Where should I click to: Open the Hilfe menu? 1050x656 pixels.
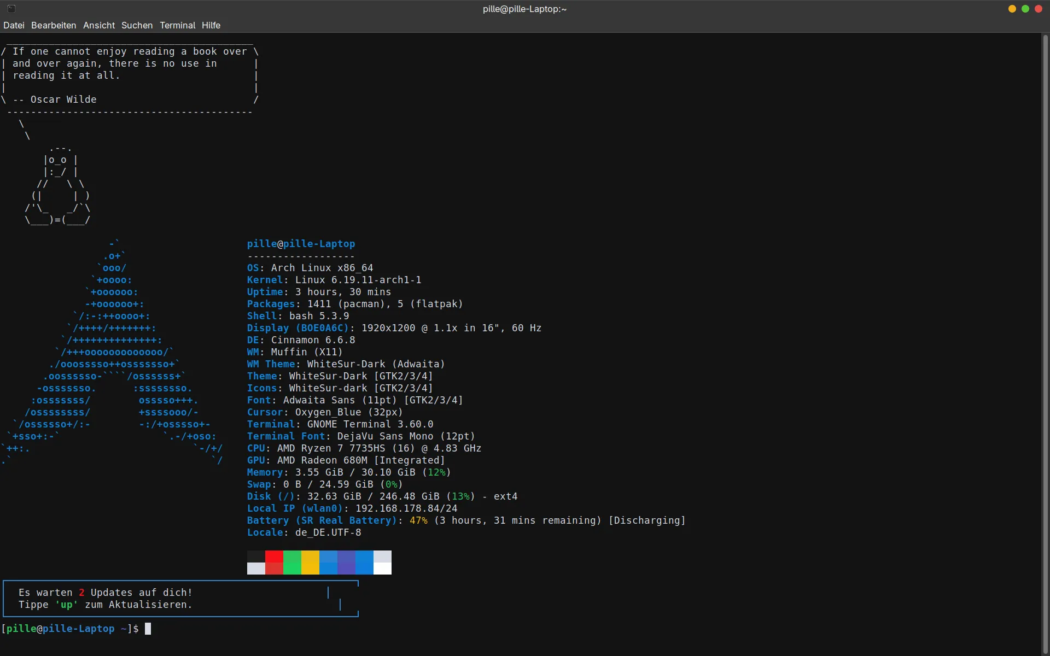[x=211, y=25]
